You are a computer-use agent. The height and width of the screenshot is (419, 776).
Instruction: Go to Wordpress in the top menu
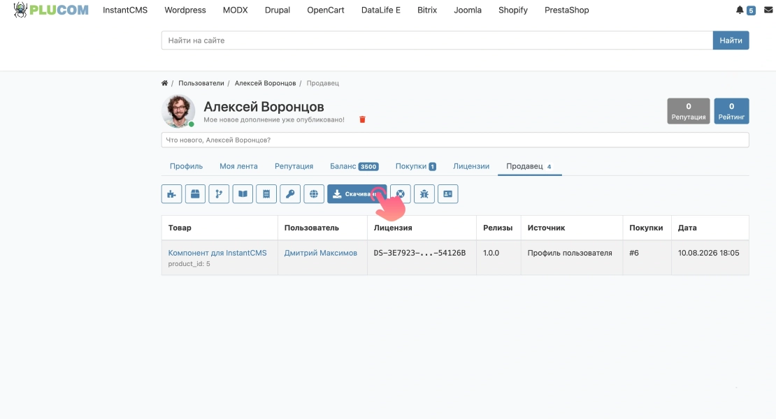tap(185, 10)
